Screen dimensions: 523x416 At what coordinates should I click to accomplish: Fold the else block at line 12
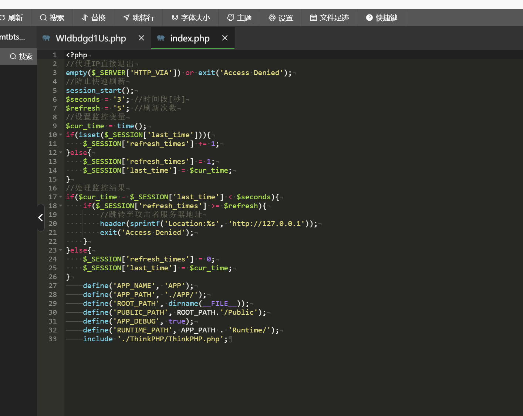pos(61,152)
